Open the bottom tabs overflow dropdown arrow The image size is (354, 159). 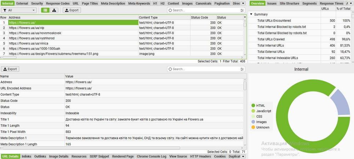click(x=243, y=156)
